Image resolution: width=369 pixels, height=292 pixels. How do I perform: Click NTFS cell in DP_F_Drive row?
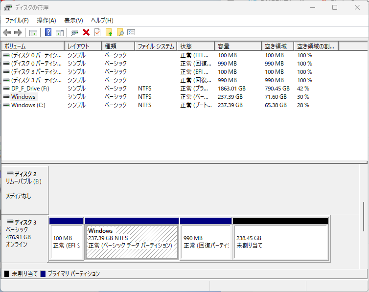point(145,89)
